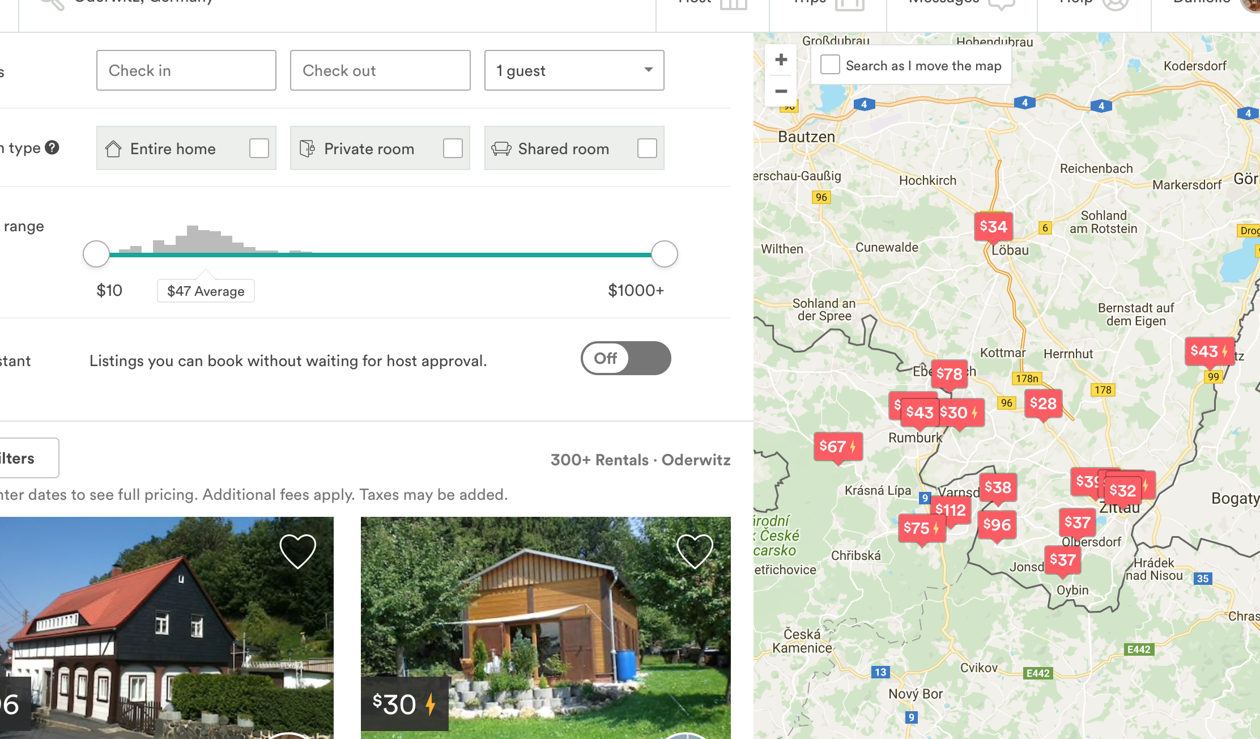Click the $67 instant-book map marker

click(x=837, y=447)
